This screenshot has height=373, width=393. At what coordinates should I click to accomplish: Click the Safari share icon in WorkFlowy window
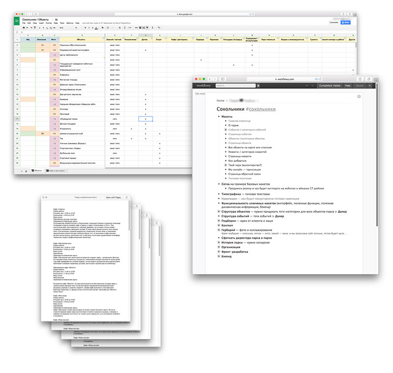tap(361, 79)
